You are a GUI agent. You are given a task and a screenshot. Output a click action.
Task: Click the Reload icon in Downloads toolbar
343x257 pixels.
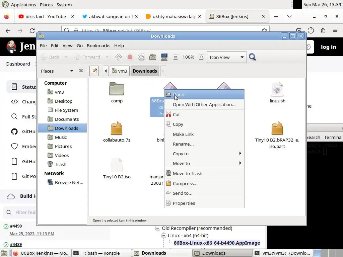(141, 57)
